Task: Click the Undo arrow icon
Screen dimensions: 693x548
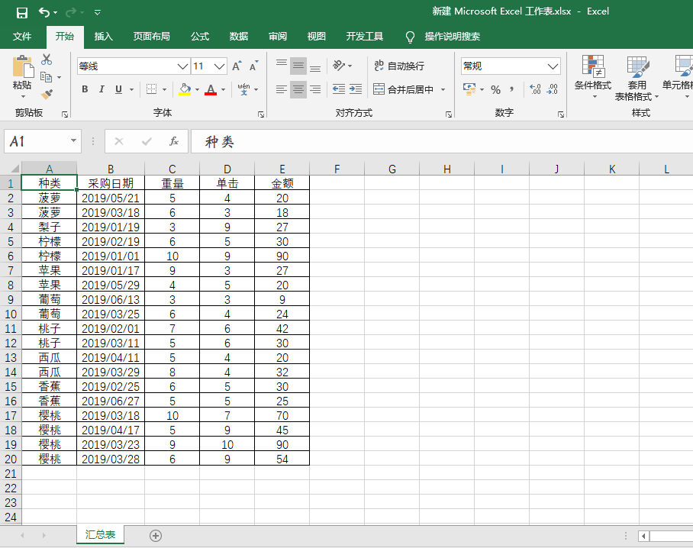Action: pos(44,12)
